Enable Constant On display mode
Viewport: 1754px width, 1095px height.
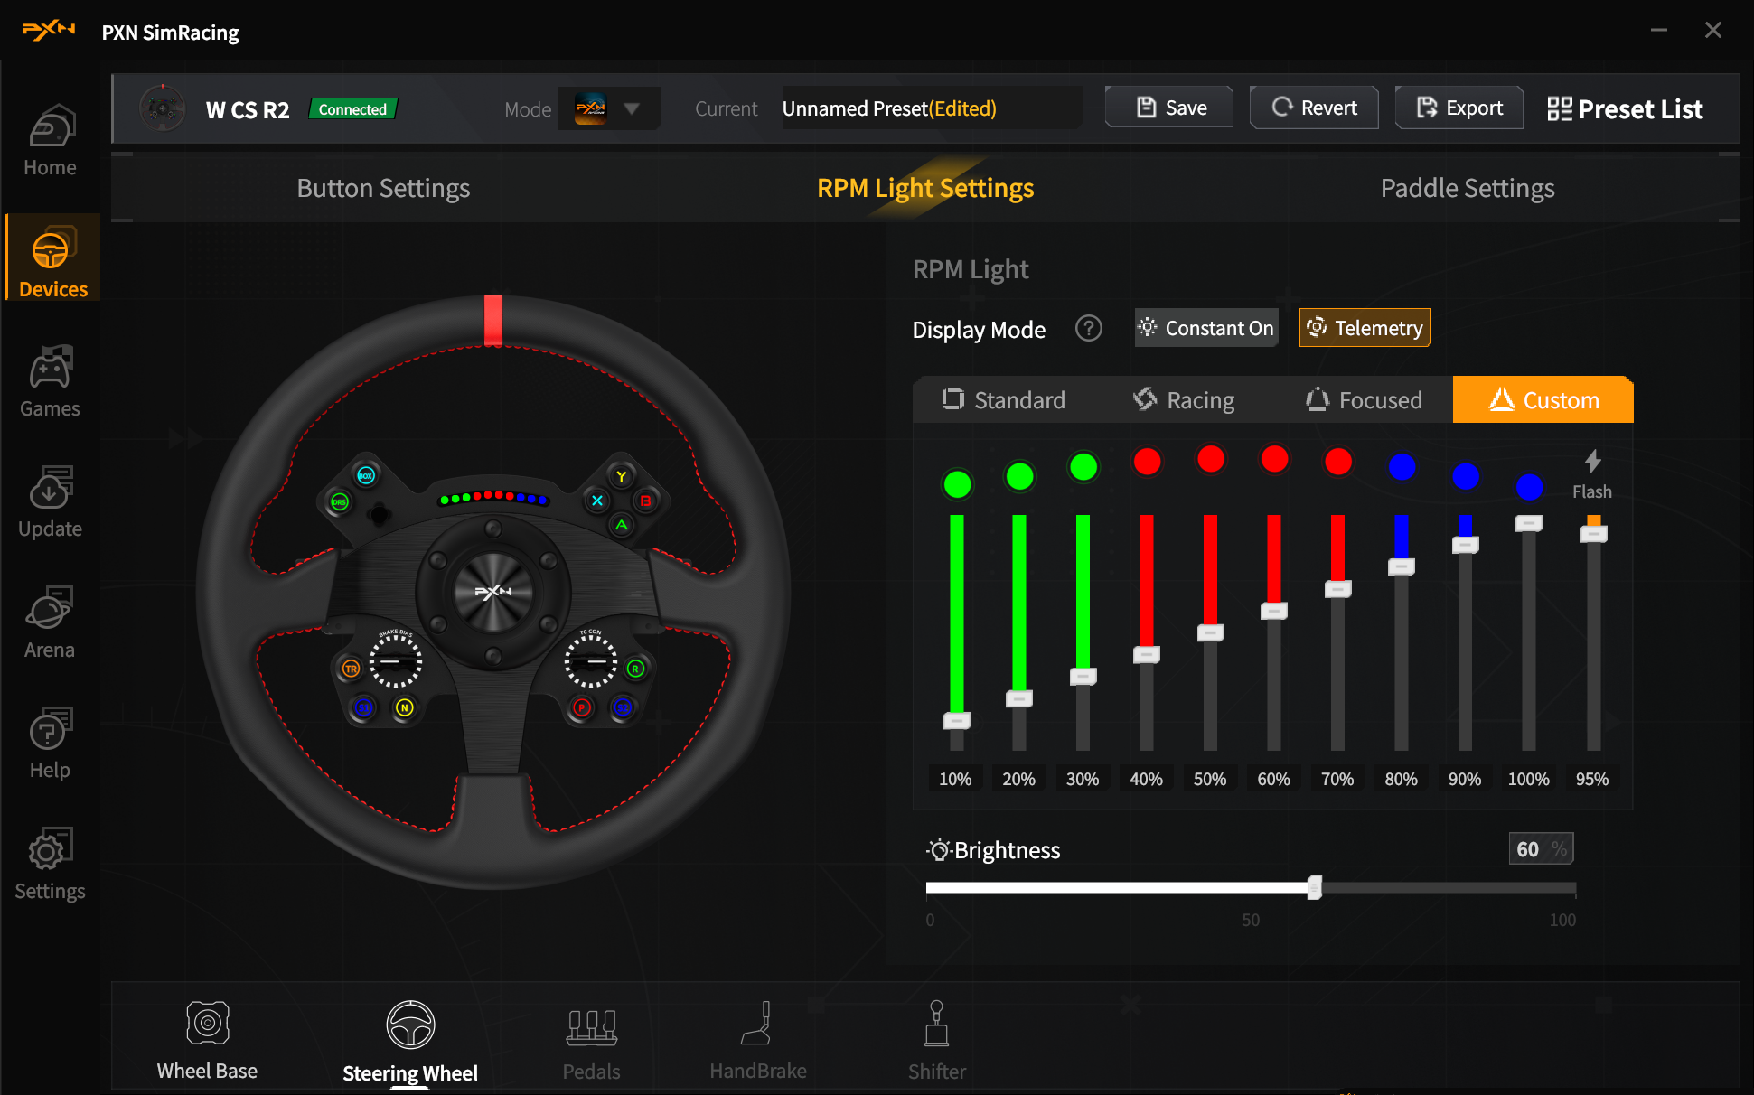(x=1205, y=327)
